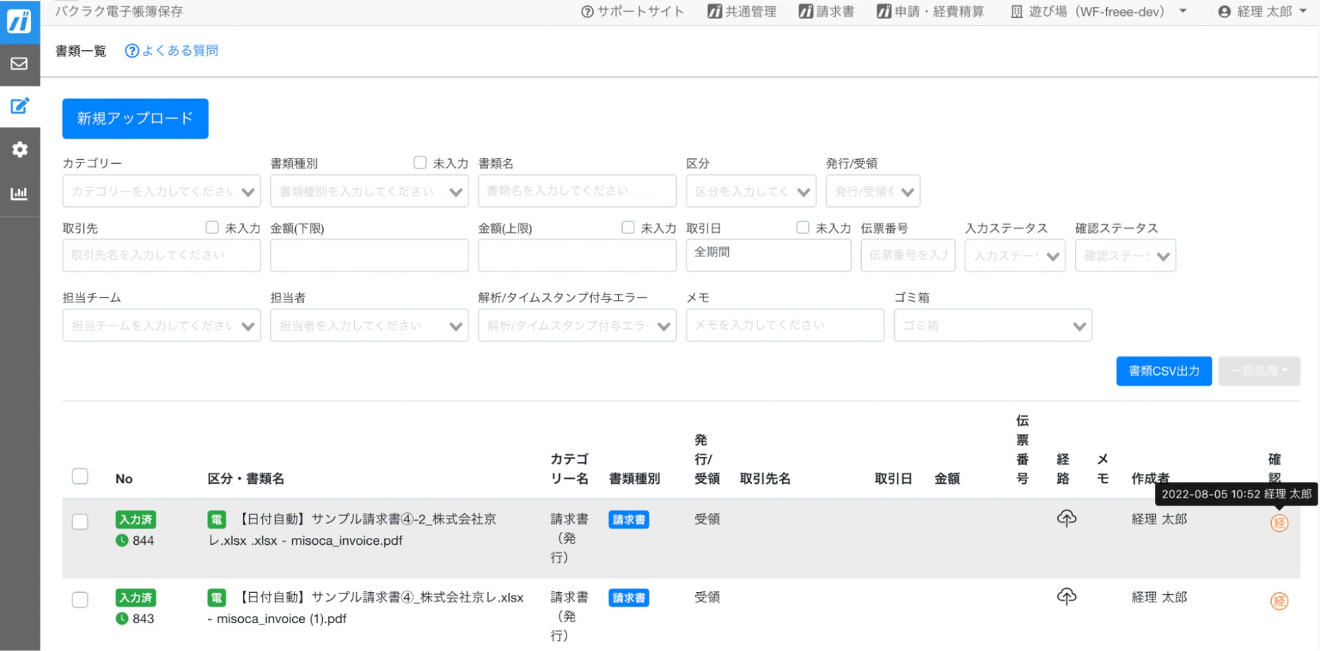Toggle 未入力 checkbox for 金額(上限)
This screenshot has height=651, width=1320.
pos(628,227)
